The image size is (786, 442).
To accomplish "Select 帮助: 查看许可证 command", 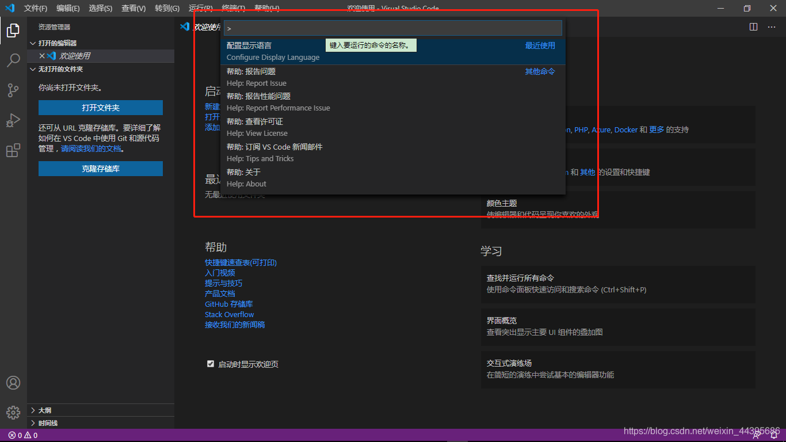I will pyautogui.click(x=392, y=127).
